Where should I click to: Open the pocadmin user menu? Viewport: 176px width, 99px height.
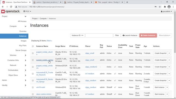166,12
